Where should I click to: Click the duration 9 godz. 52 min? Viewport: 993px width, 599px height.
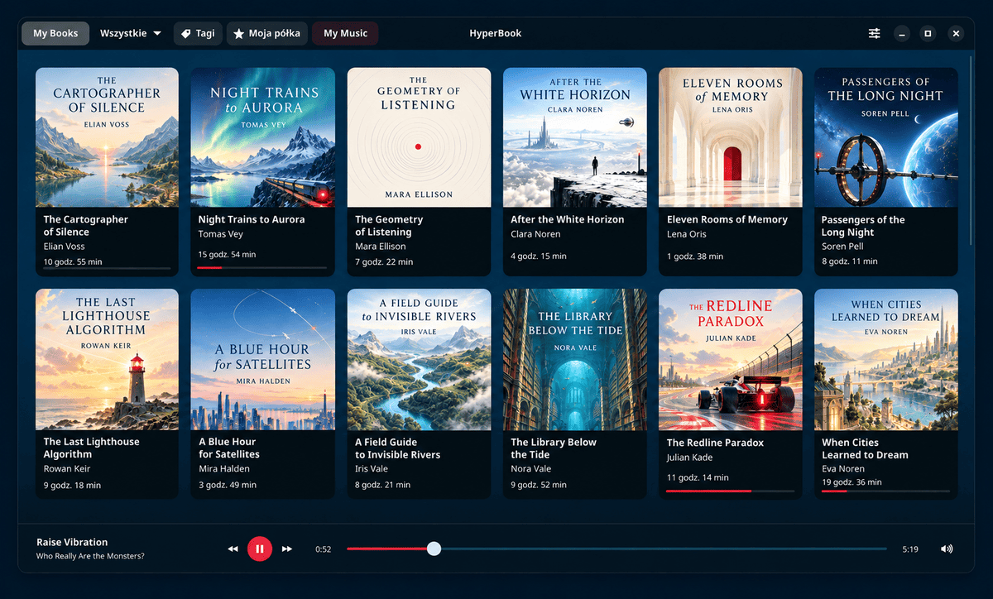point(539,485)
